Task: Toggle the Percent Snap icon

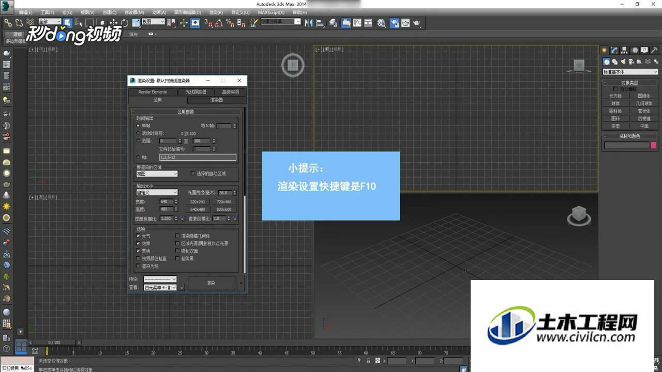Action: click(230, 23)
